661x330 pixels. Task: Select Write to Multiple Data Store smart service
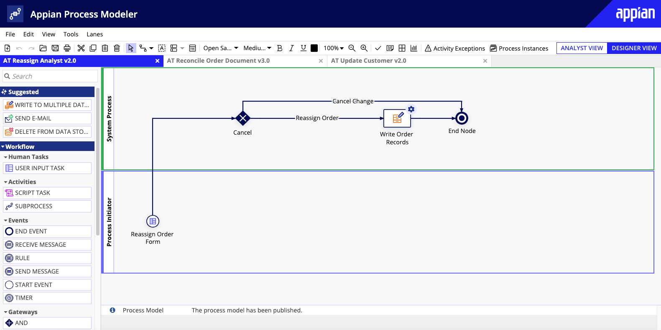pos(47,105)
